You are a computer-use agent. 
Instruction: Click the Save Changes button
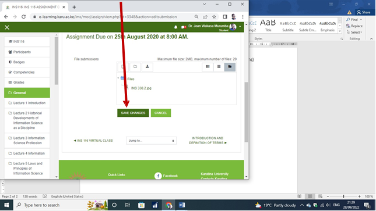point(133,113)
